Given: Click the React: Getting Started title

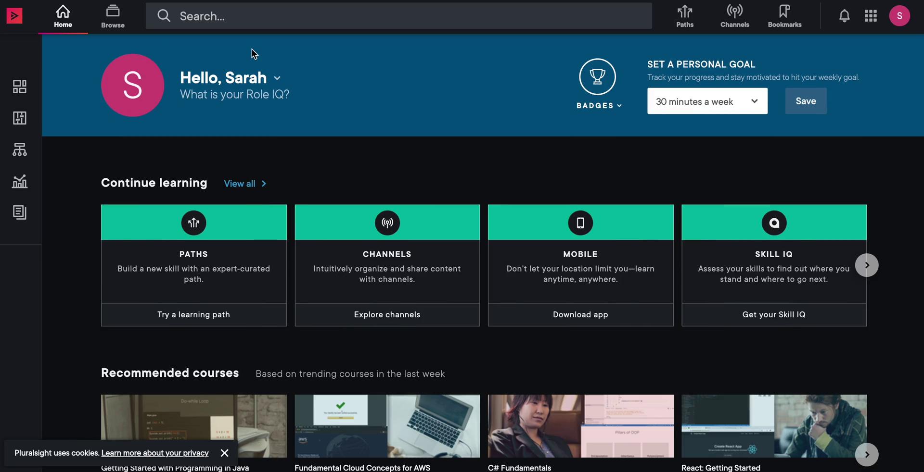Looking at the screenshot, I should (721, 468).
